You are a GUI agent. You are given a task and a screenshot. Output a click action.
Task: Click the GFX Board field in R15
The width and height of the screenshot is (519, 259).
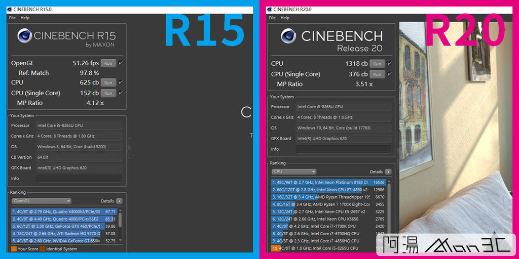coord(79,168)
